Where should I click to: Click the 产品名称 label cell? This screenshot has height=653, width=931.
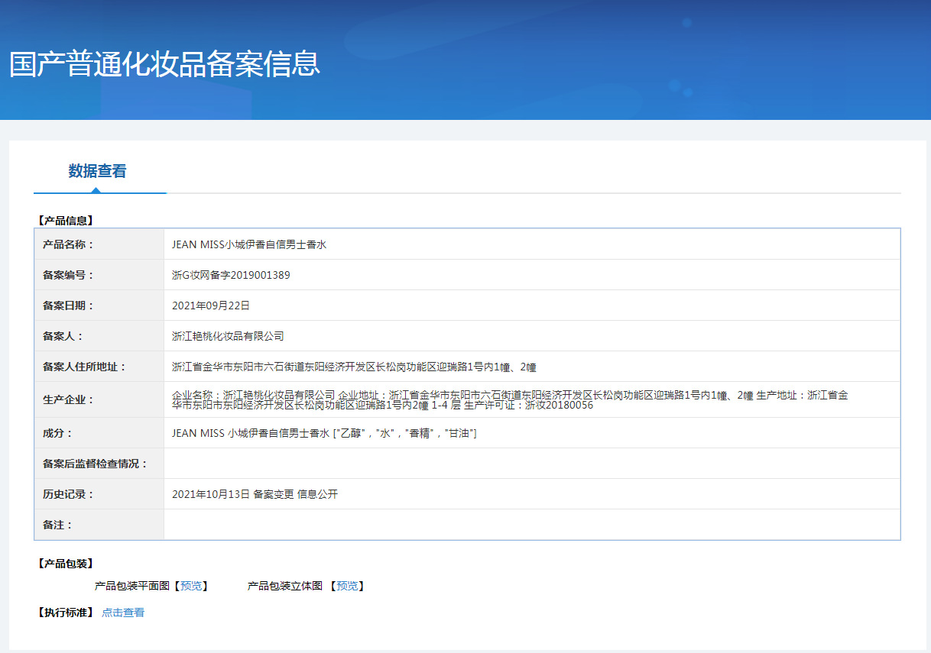[99, 244]
